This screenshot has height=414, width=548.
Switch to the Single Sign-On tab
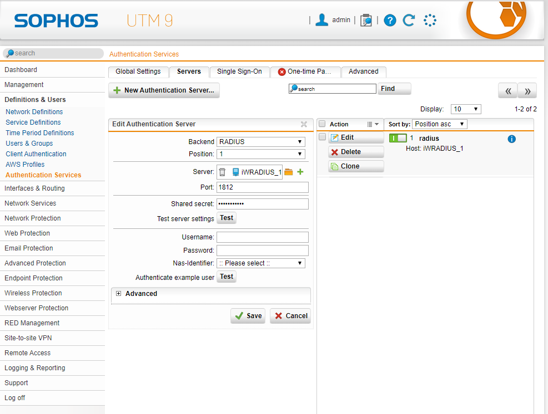[239, 71]
